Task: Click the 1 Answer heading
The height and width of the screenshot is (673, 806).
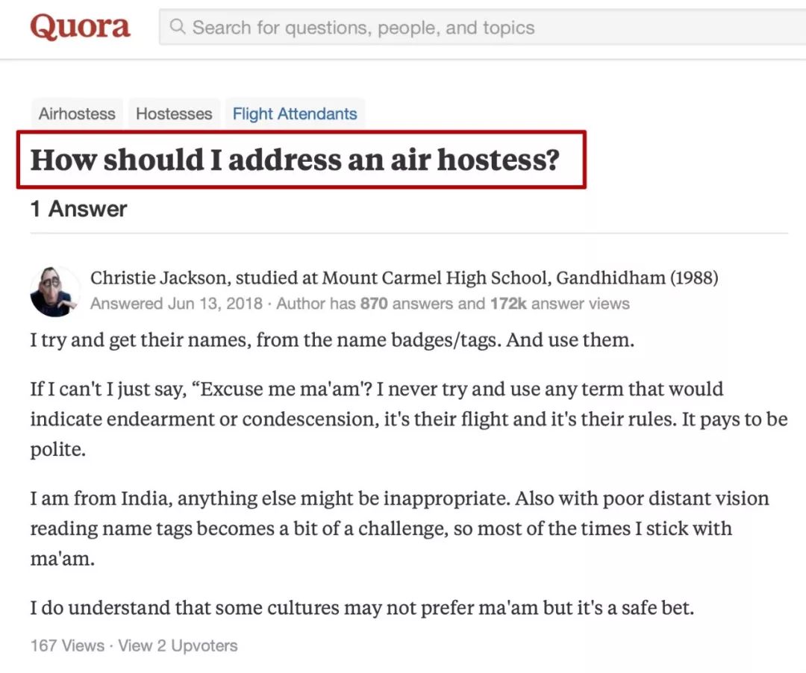Action: pos(78,209)
